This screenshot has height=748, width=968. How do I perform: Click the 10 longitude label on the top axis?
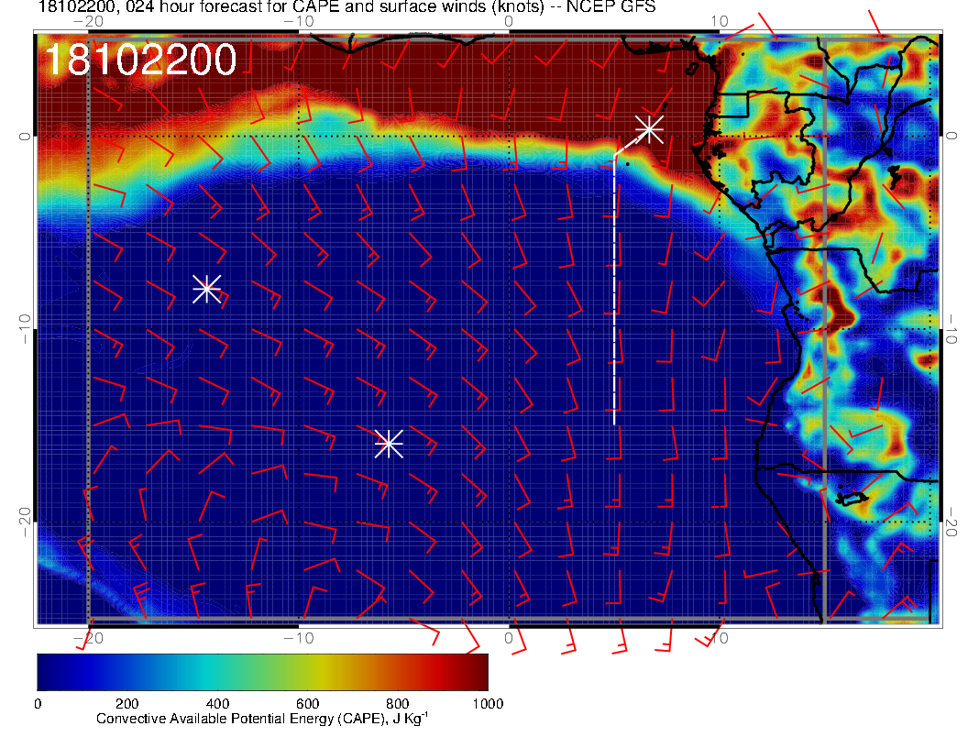point(720,20)
